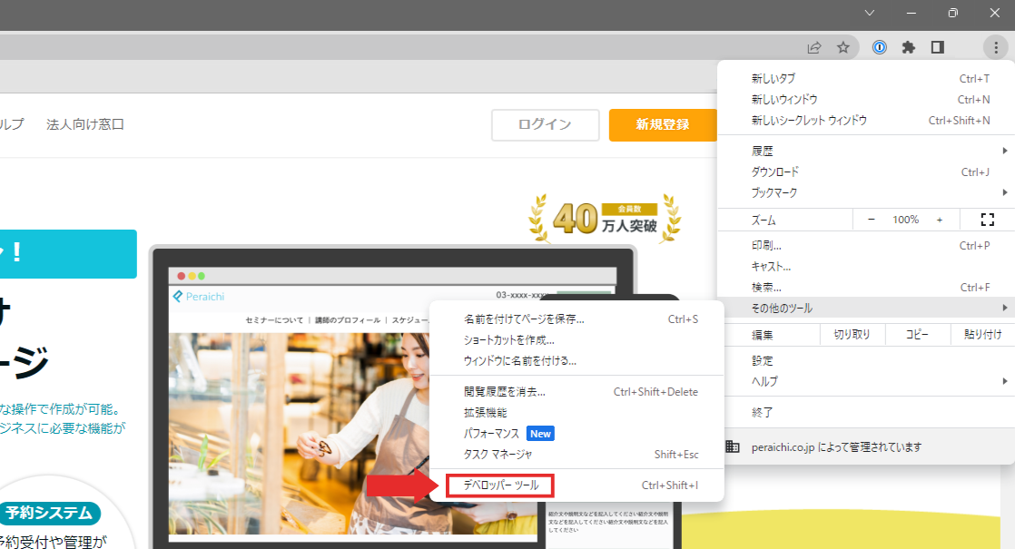
Task: Open パフォーマンス from the submenu
Action: 576,433
